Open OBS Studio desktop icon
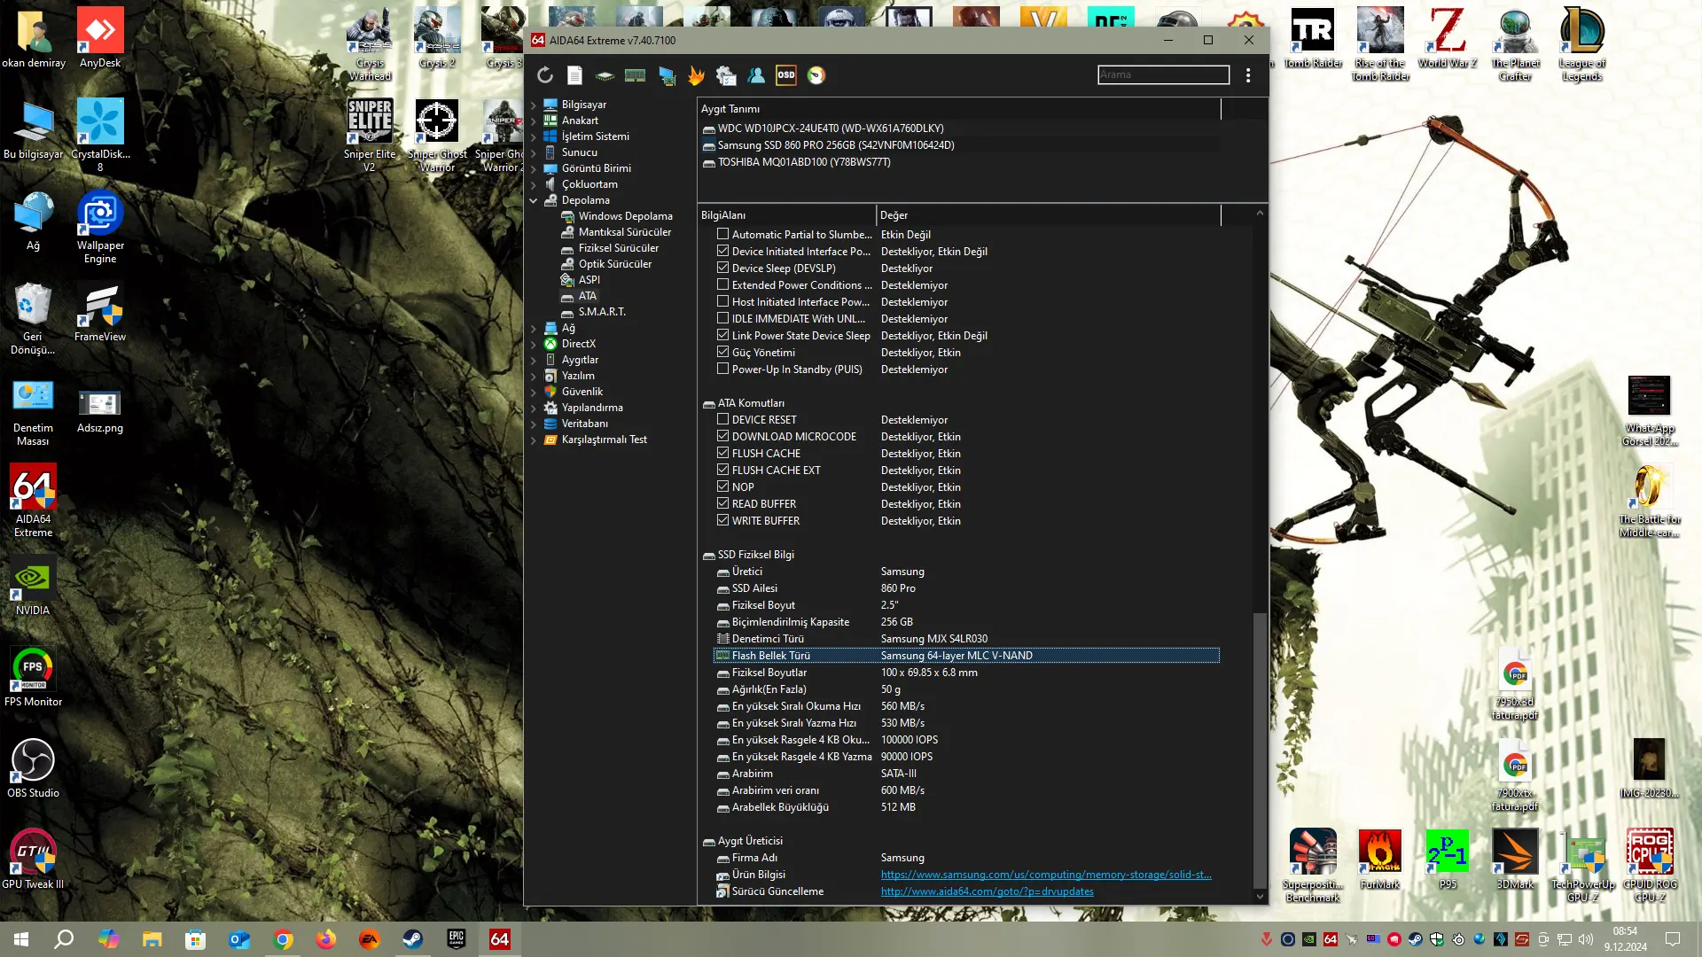The image size is (1702, 957). [x=33, y=768]
